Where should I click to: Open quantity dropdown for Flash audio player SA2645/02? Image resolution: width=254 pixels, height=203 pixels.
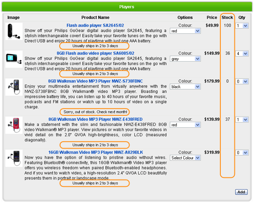pyautogui.click(x=242, y=26)
